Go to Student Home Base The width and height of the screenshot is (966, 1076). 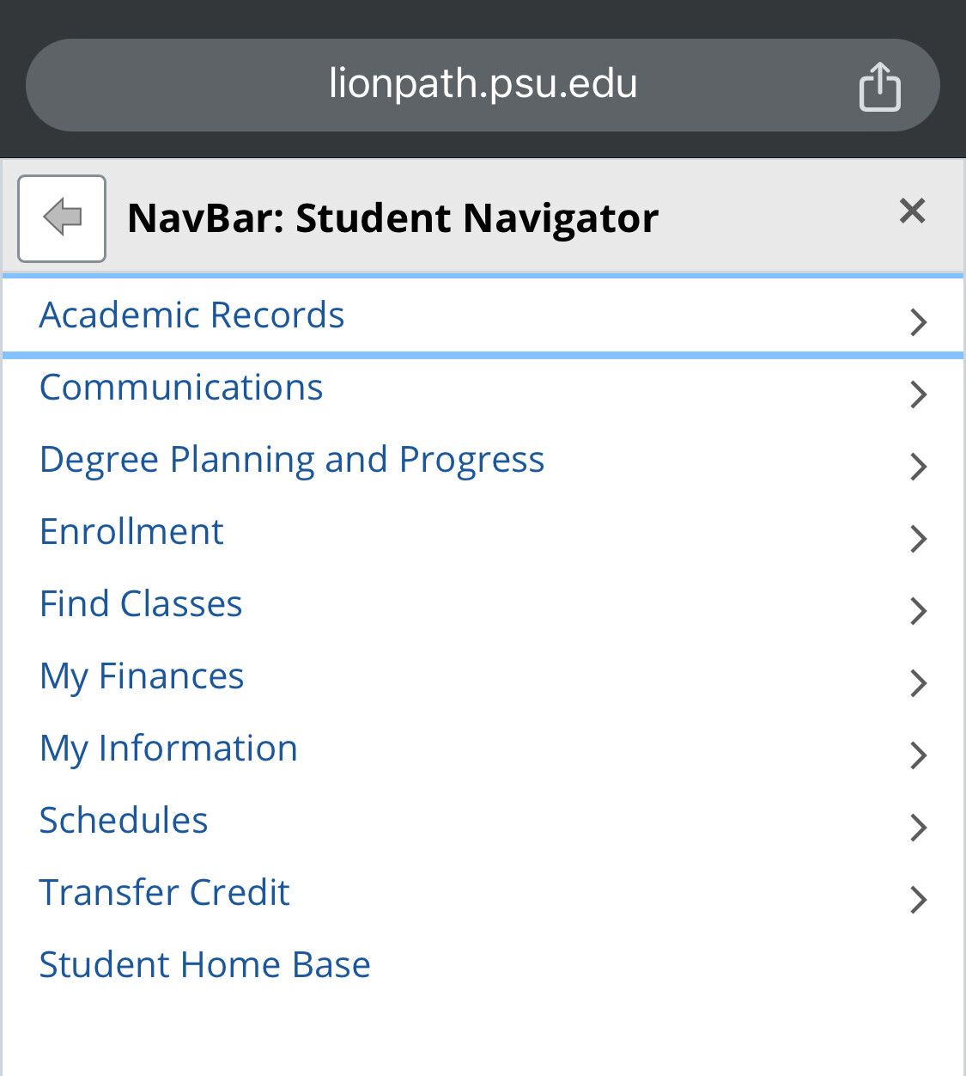click(204, 965)
